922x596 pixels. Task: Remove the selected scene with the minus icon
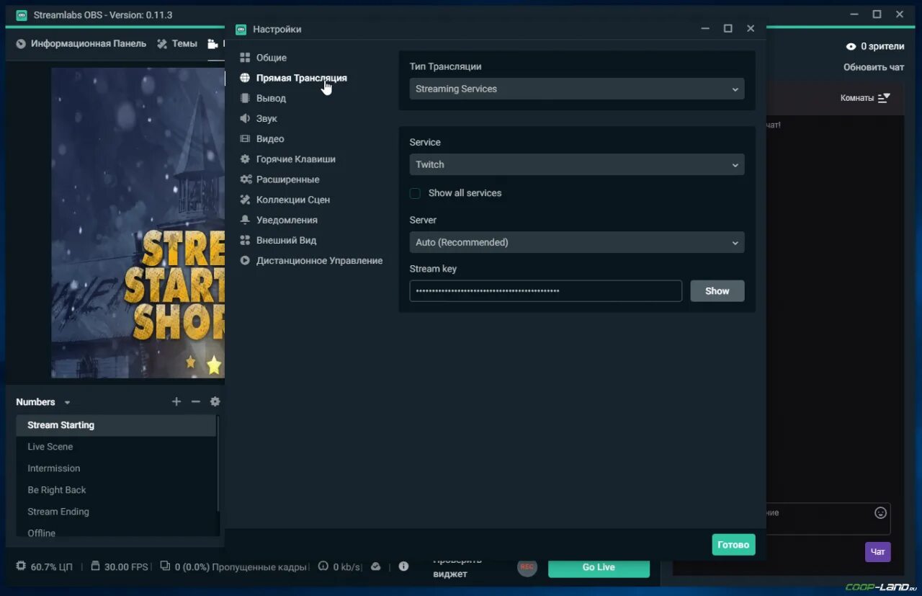click(195, 401)
